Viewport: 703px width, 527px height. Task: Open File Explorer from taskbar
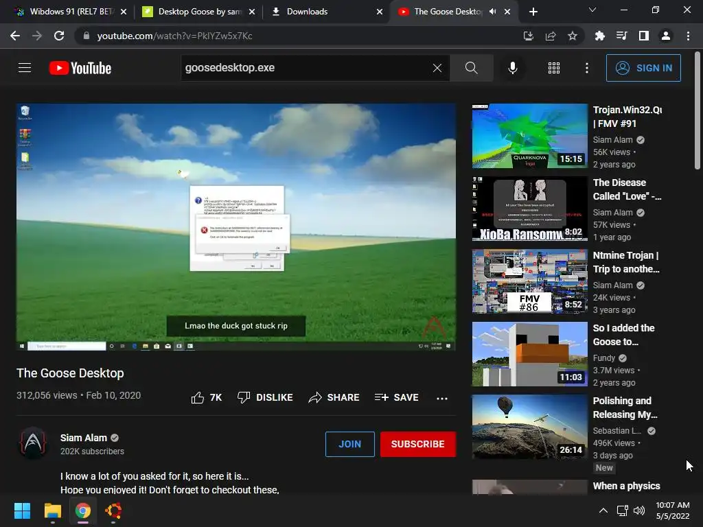[x=52, y=511]
